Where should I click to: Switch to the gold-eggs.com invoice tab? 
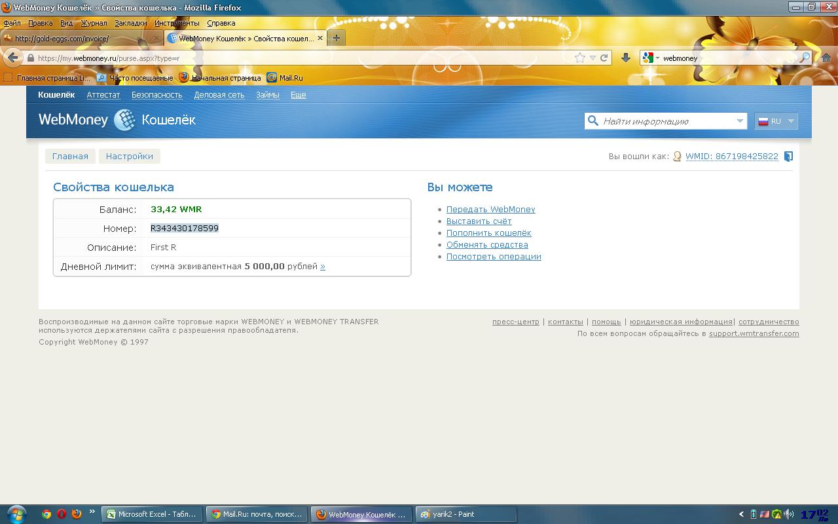click(81, 38)
